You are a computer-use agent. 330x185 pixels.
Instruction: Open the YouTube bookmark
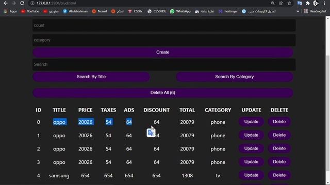(x=30, y=11)
